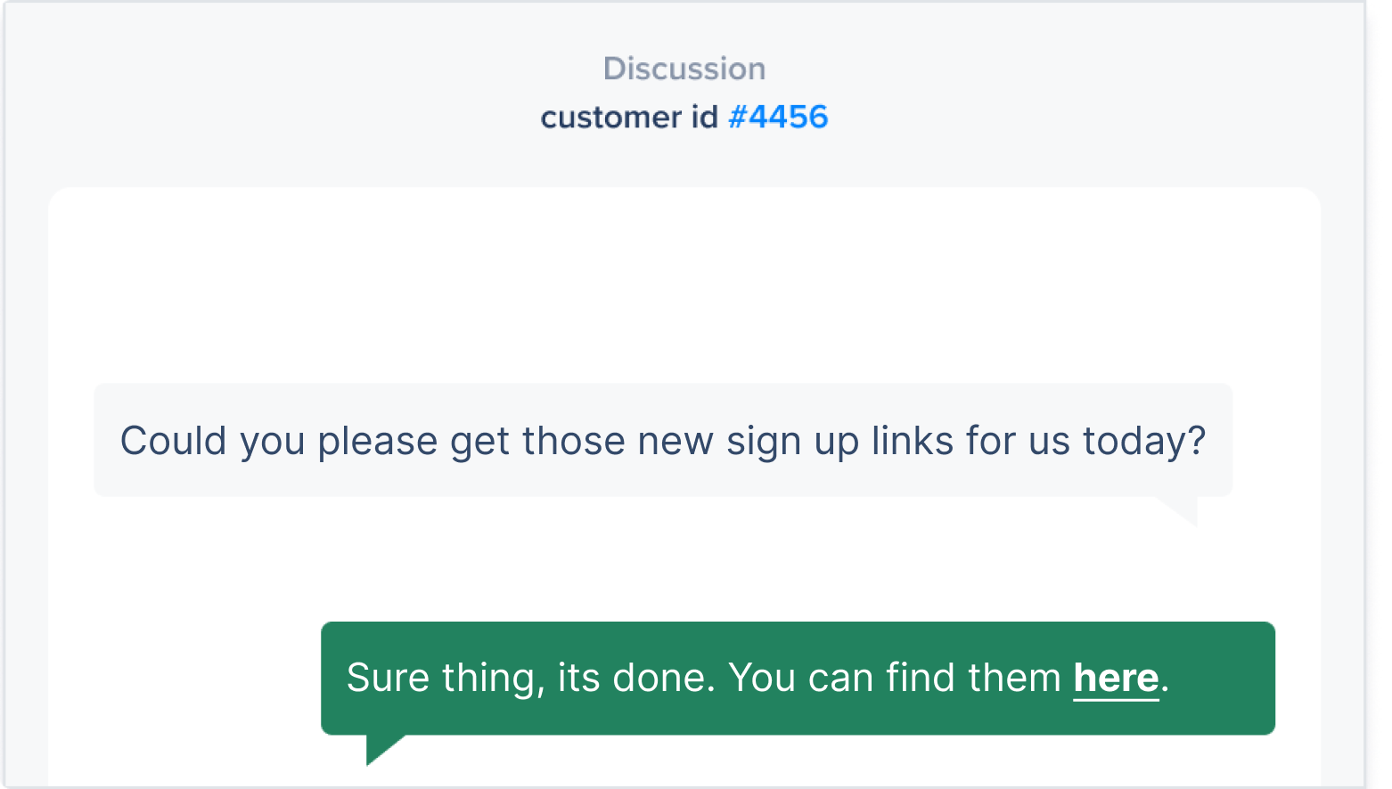Click the white gap between the two message bubbles
The height and width of the screenshot is (789, 1392).
[x=684, y=561]
